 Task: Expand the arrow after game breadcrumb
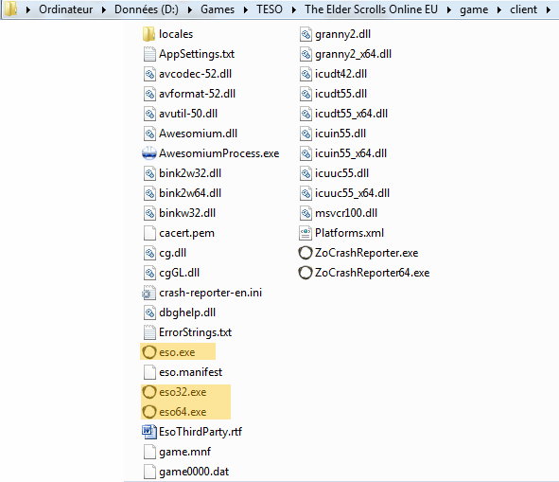[499, 9]
